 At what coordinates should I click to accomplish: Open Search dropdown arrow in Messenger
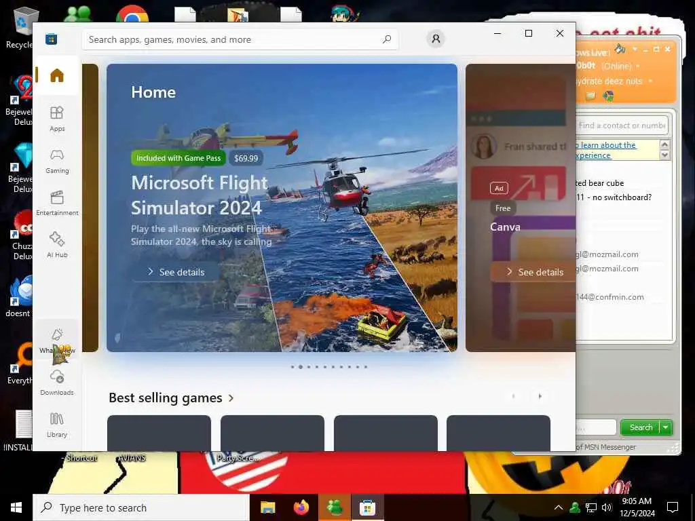pos(666,427)
